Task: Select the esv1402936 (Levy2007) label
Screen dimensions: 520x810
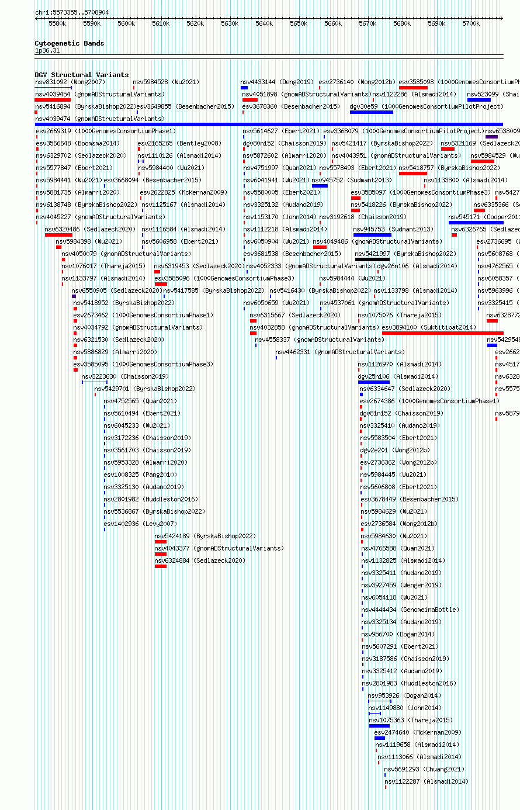Action: [140, 524]
